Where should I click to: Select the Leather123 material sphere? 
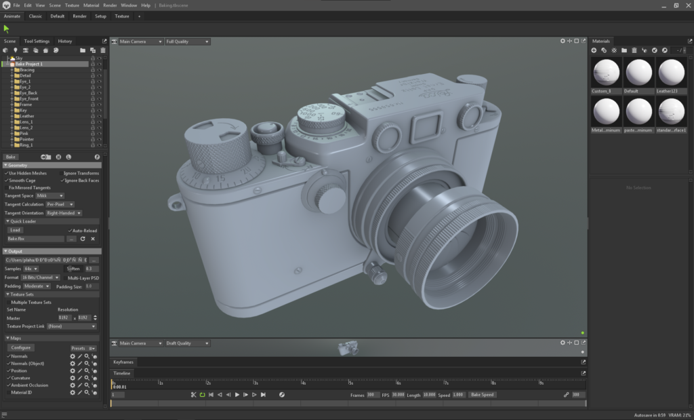click(672, 72)
